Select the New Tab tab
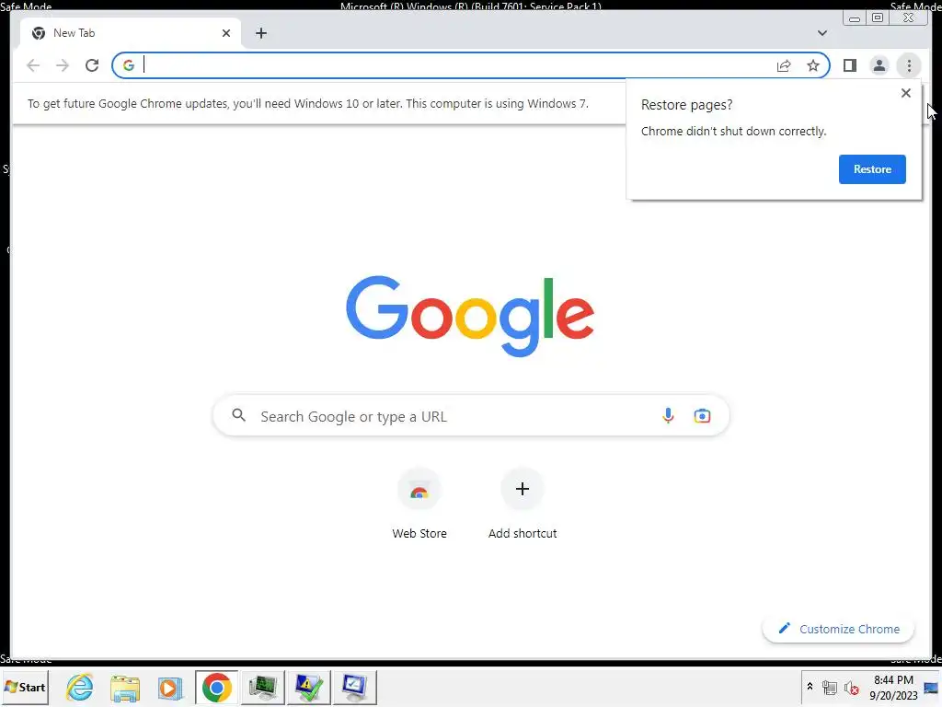 131,33
